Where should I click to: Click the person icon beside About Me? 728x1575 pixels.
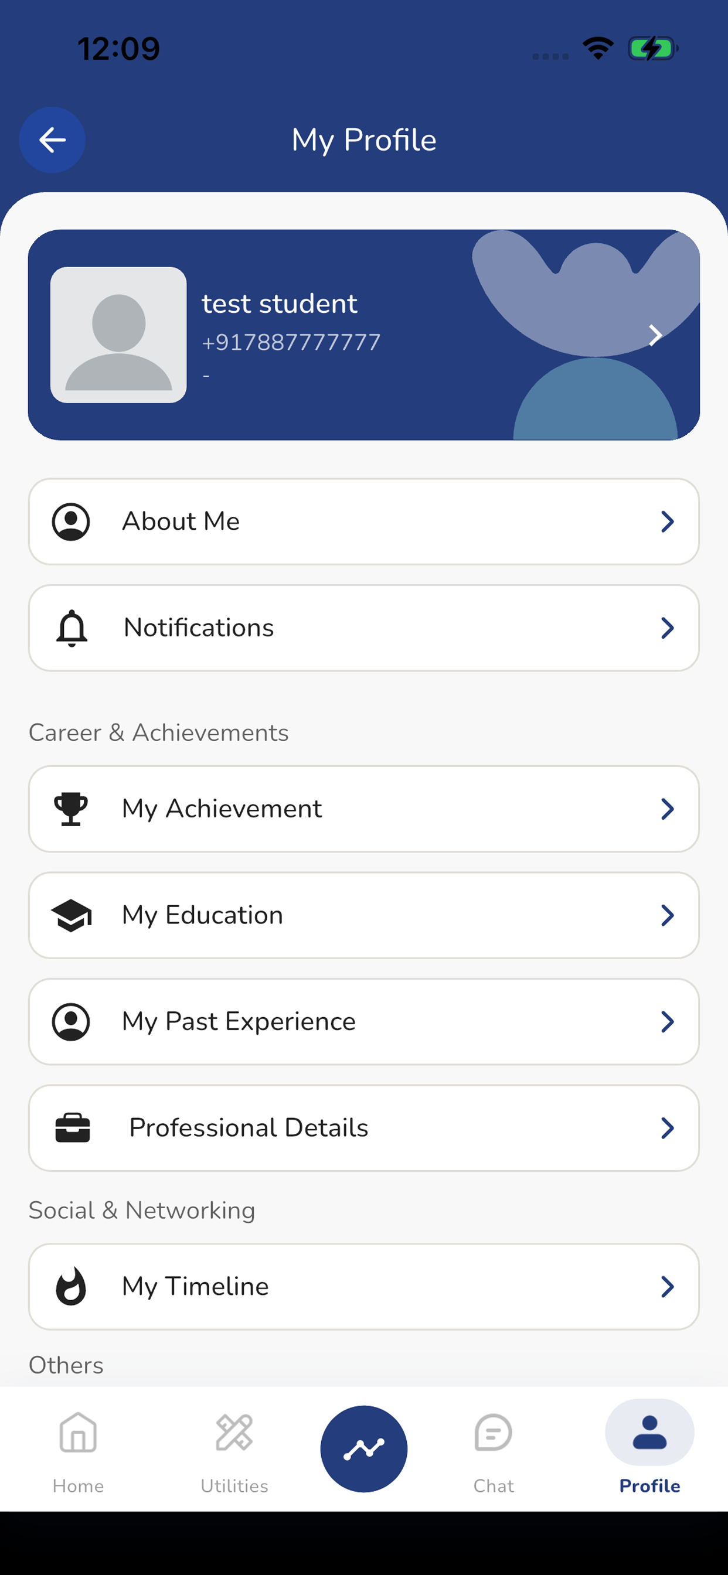(71, 521)
